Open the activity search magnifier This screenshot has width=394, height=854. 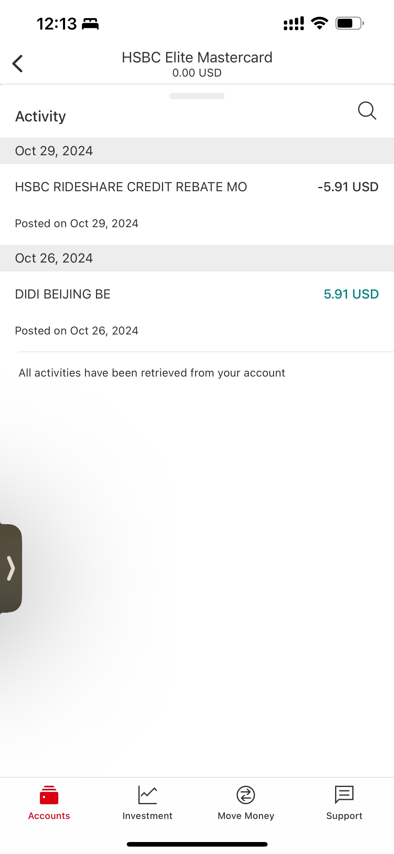[367, 111]
